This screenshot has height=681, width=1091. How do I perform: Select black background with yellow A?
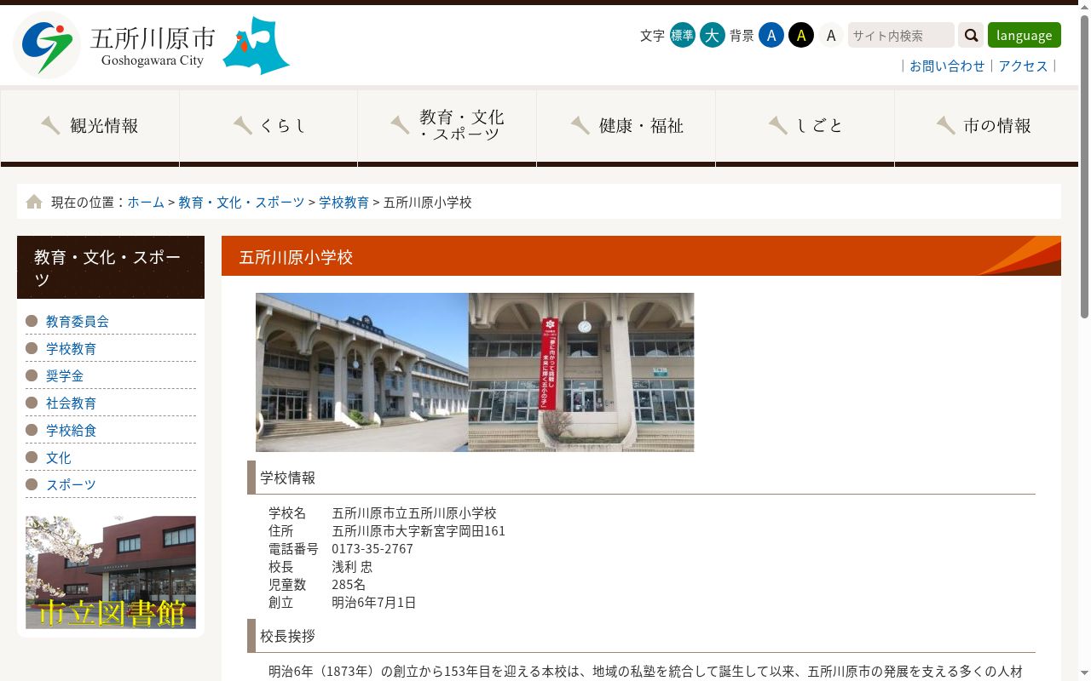point(801,35)
